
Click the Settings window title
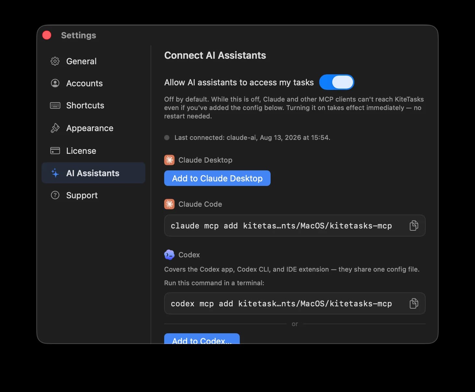tap(79, 35)
